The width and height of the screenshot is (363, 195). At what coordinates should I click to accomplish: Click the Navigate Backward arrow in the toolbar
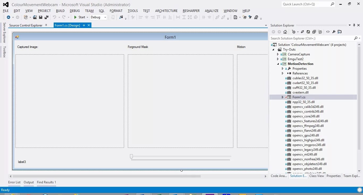8,17
